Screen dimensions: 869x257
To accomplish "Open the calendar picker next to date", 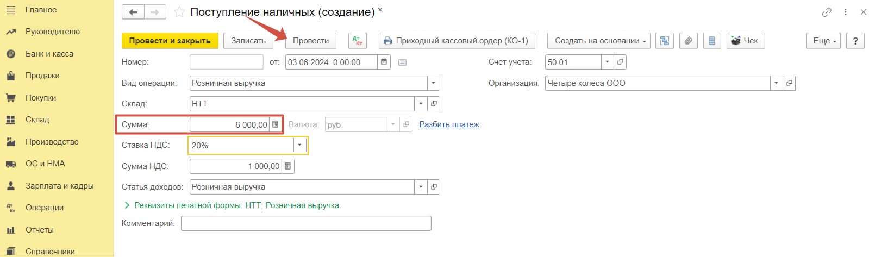I will [384, 62].
